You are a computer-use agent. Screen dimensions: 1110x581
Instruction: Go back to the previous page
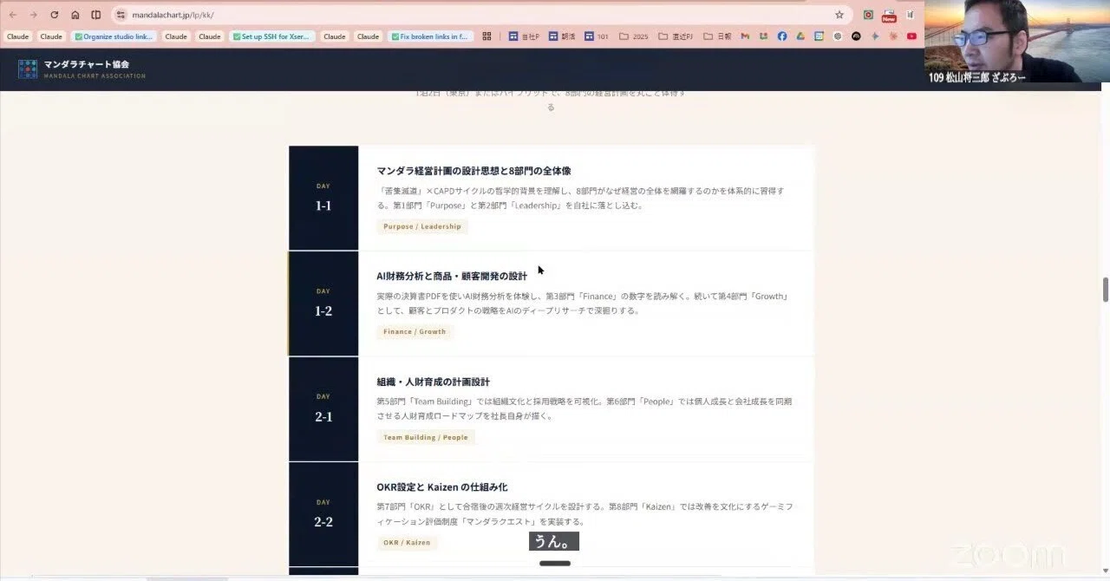pos(12,15)
